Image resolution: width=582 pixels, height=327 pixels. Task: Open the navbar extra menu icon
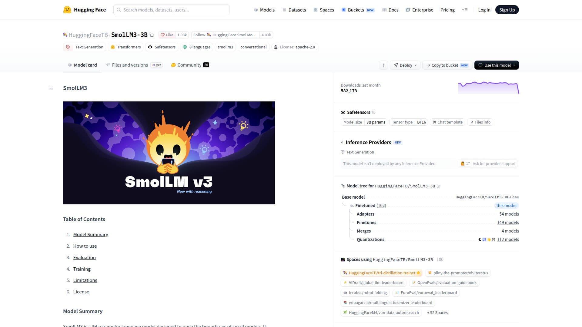465,10
